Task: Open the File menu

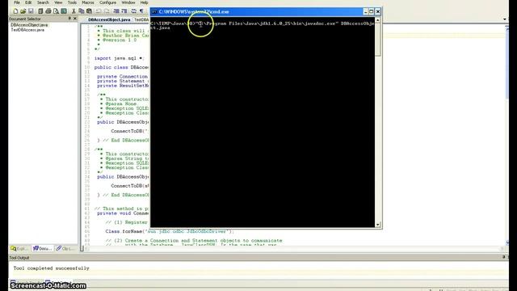Action: pos(17,2)
